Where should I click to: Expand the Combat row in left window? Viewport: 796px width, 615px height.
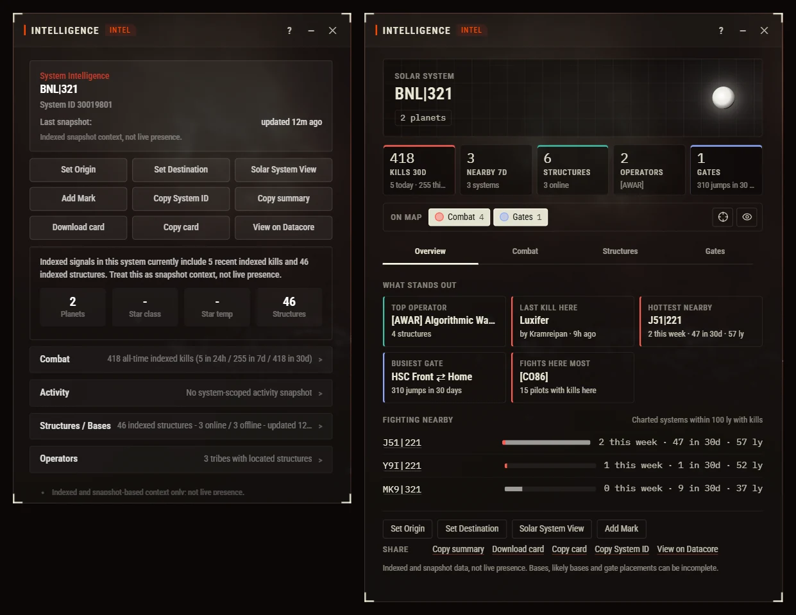pos(181,359)
